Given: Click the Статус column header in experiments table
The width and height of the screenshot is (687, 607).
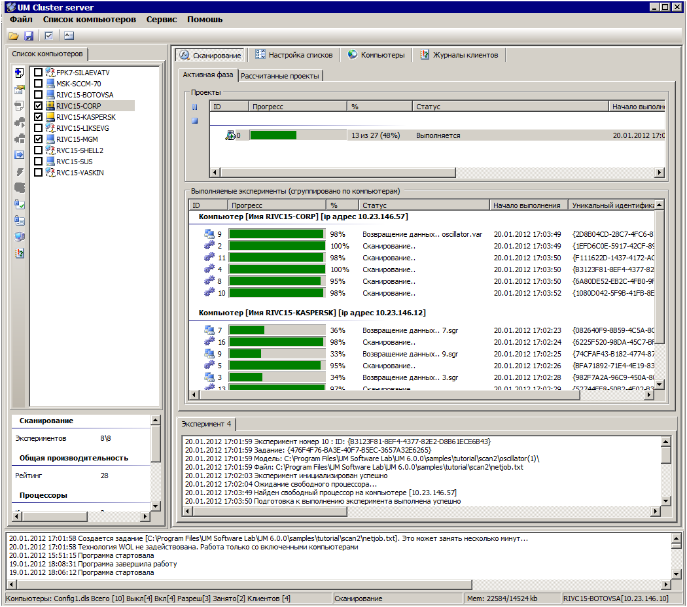Looking at the screenshot, I should pos(424,205).
